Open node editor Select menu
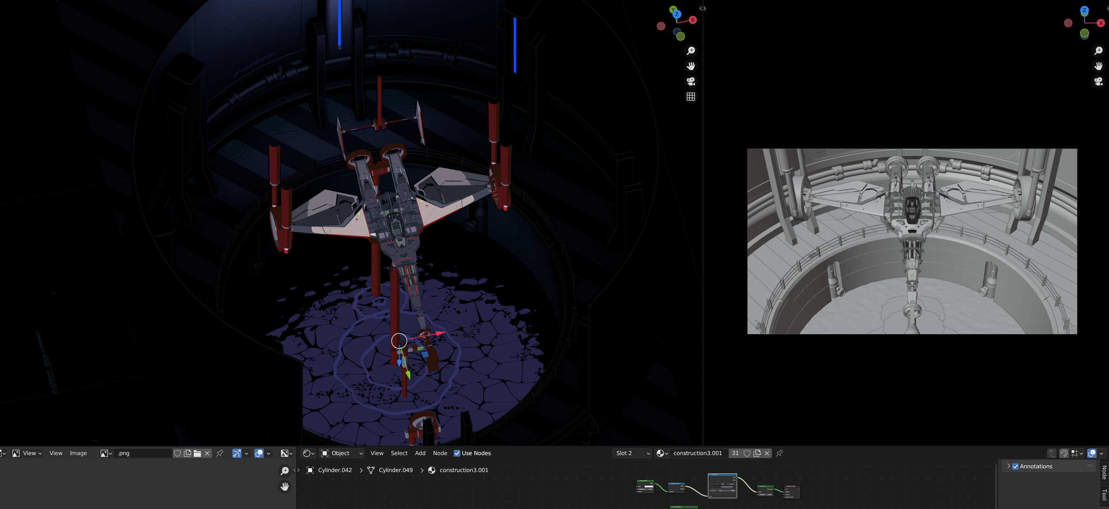The image size is (1109, 509). [x=399, y=453]
